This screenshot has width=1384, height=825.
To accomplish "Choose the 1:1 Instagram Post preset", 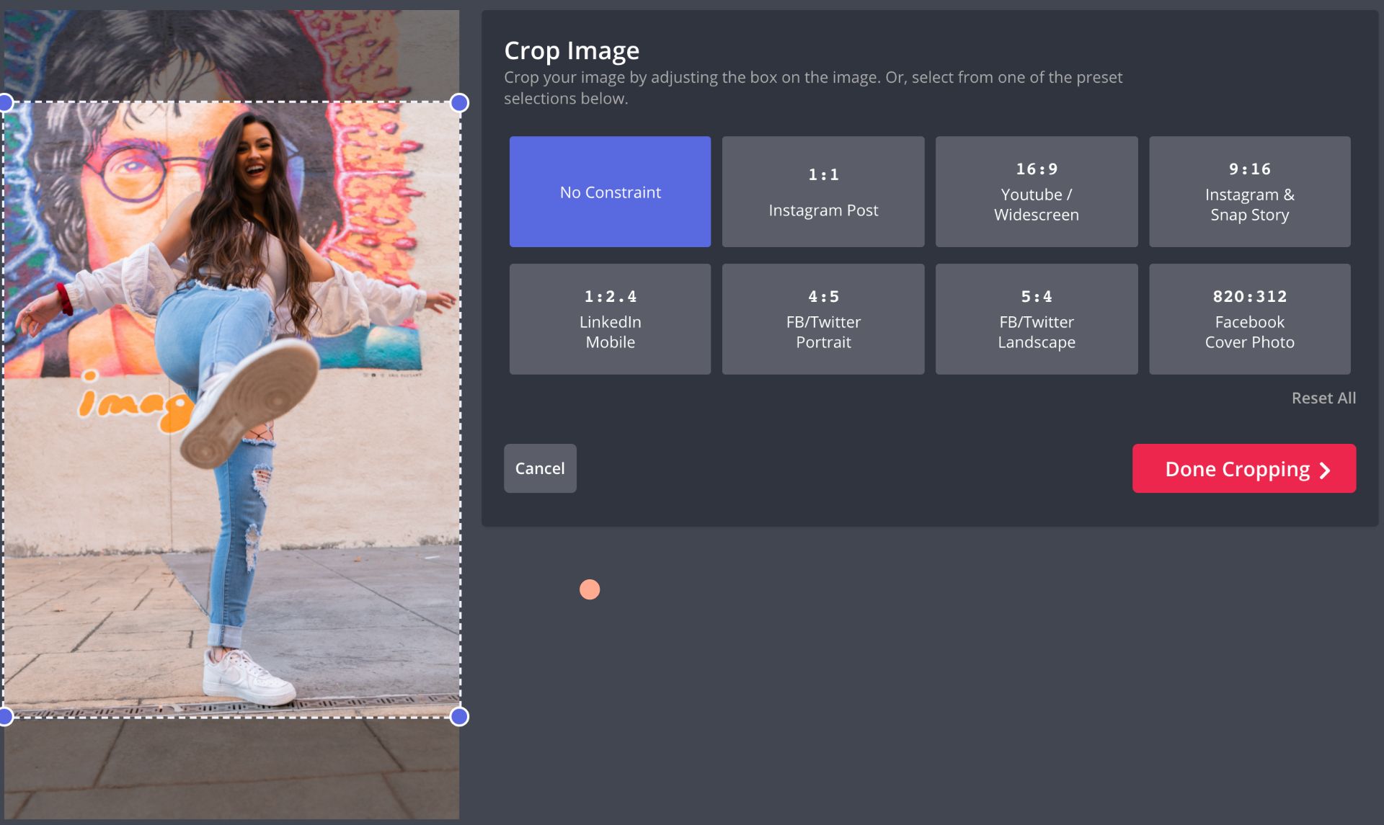I will (x=822, y=192).
